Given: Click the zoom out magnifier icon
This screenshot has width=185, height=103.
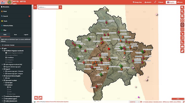Looking at the screenshot, I should (x=182, y=12).
